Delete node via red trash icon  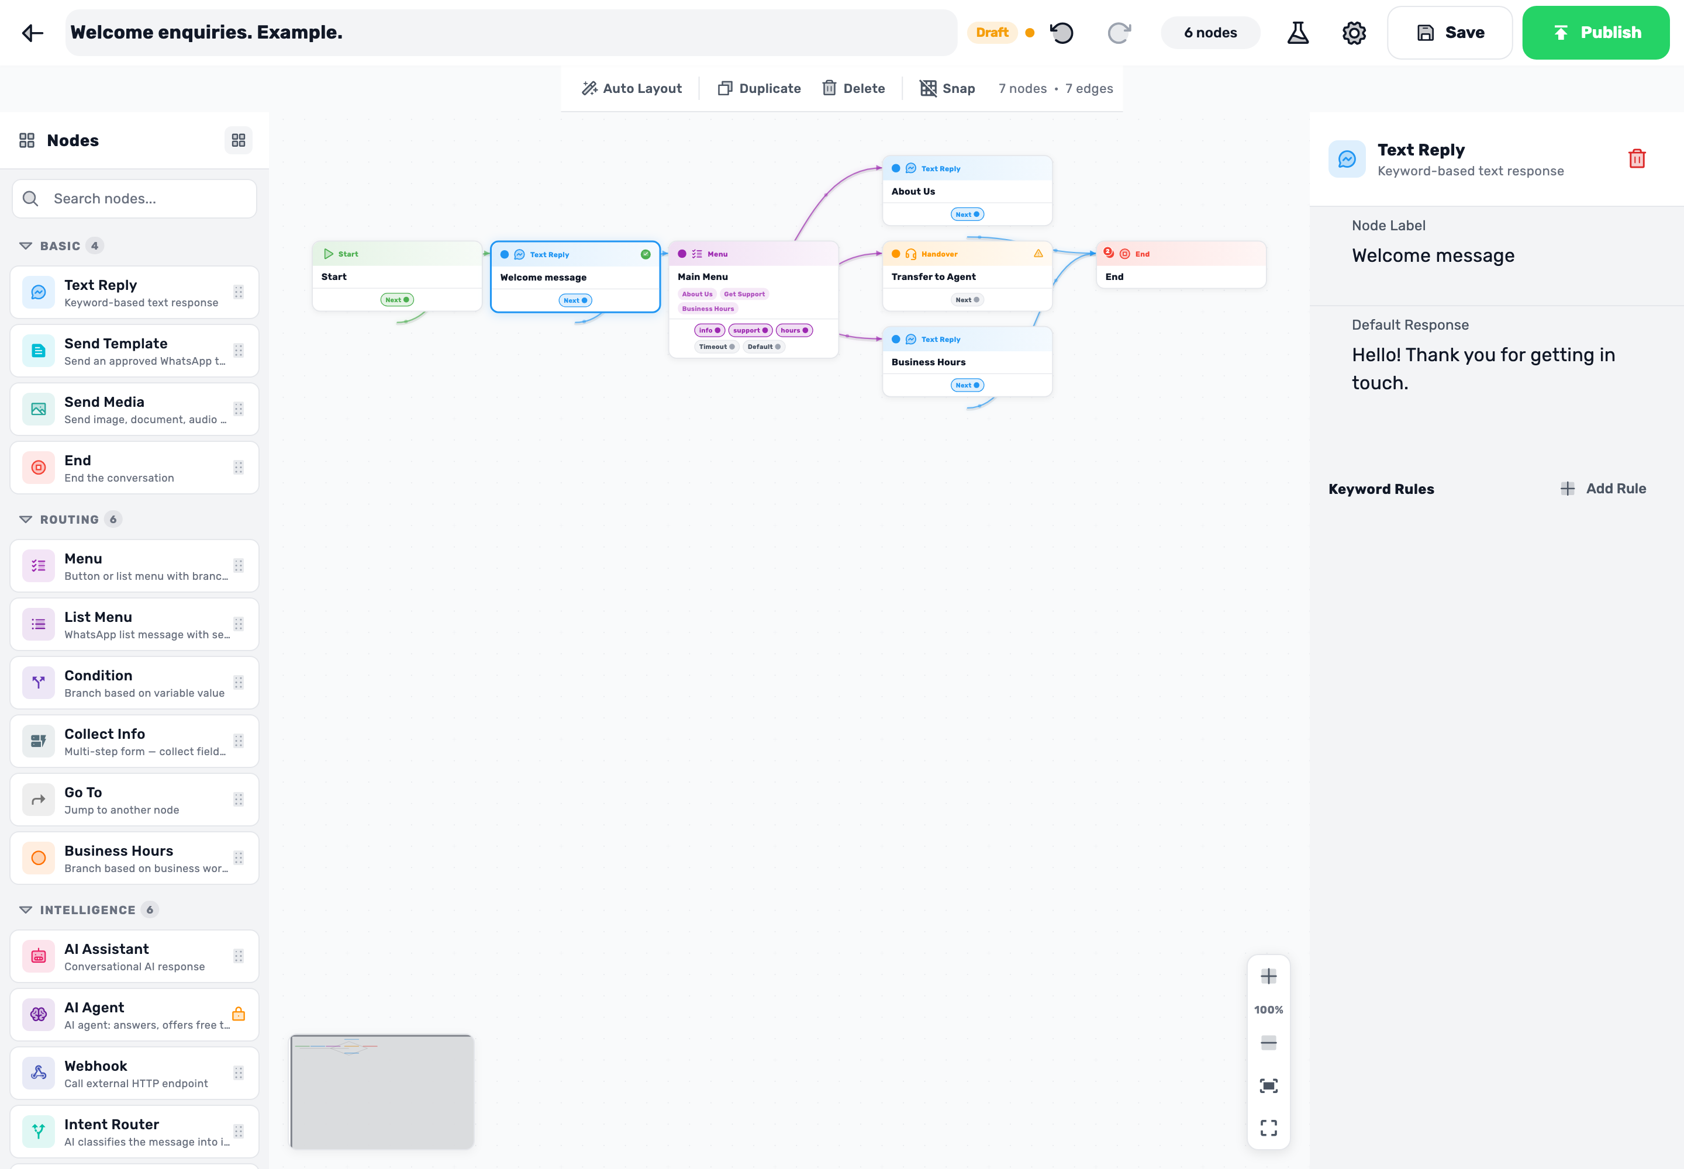click(x=1637, y=159)
